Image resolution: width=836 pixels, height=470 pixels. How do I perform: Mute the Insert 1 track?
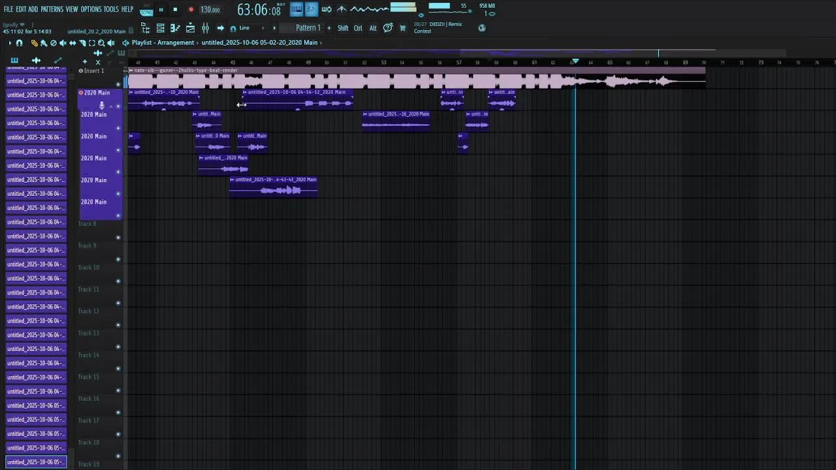click(x=118, y=84)
